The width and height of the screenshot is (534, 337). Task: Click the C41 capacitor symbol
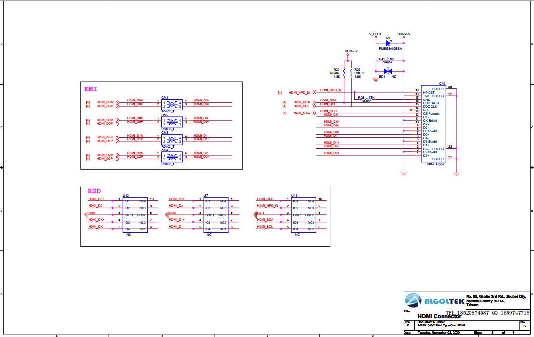[x=388, y=61]
